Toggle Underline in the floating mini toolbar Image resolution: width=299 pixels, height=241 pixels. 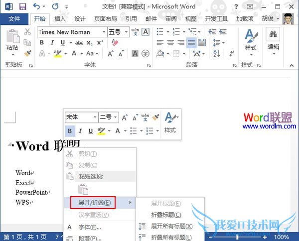point(91,131)
